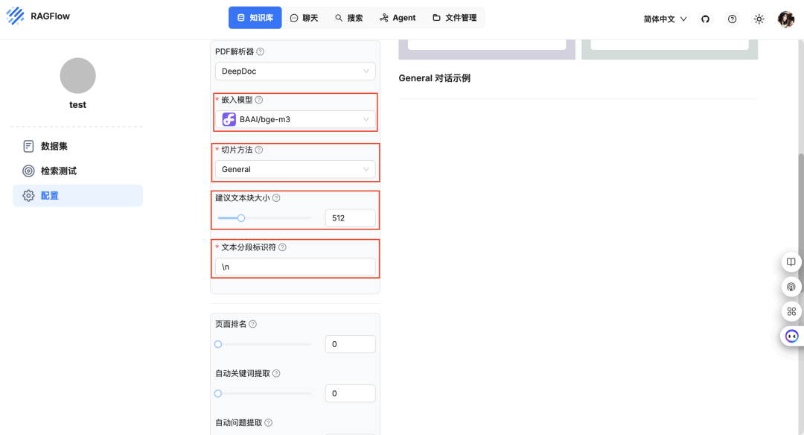The width and height of the screenshot is (804, 435).
Task: Click the help icon next to 建议文本块大小
Action: 276,198
